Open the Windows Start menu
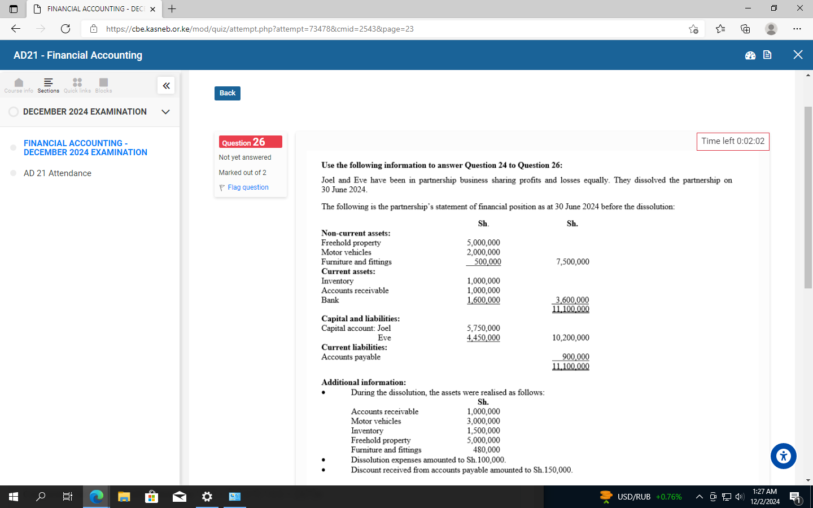 [x=14, y=497]
